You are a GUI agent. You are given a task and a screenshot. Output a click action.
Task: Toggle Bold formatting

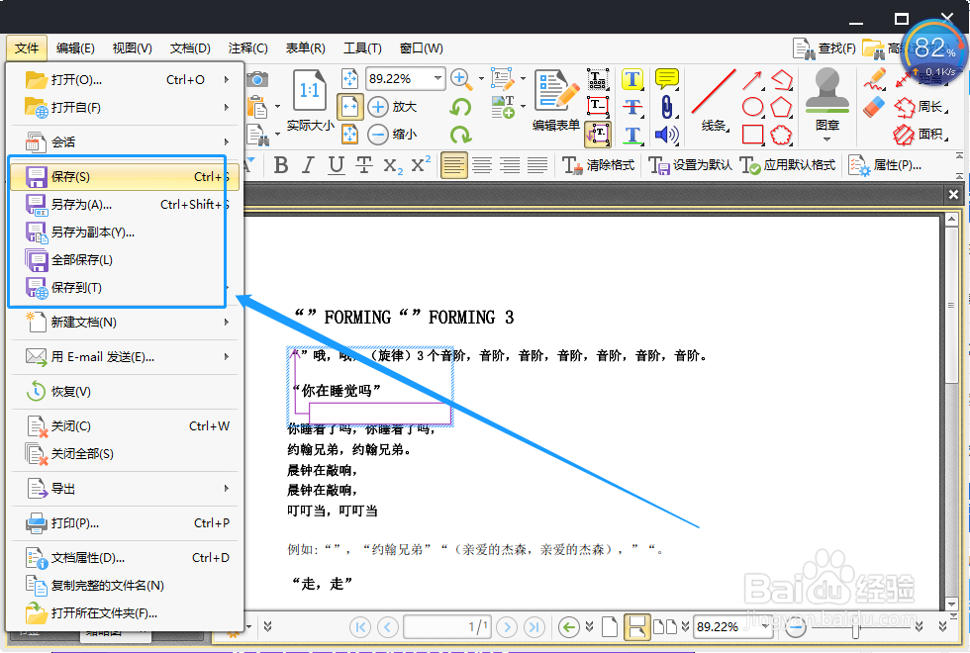click(x=281, y=165)
